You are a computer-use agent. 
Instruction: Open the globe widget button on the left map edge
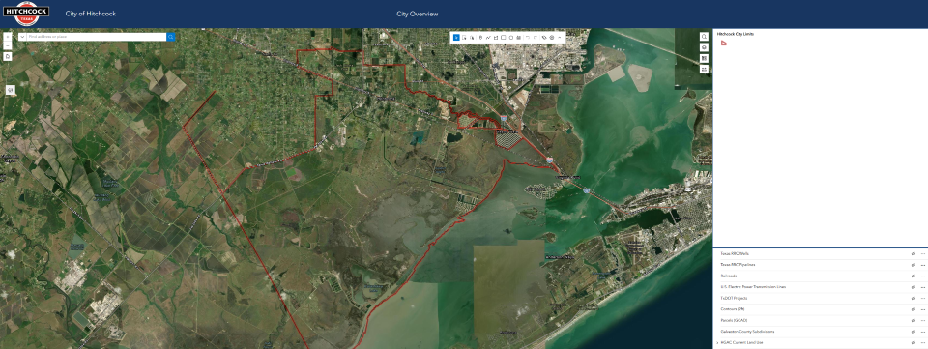coord(10,90)
